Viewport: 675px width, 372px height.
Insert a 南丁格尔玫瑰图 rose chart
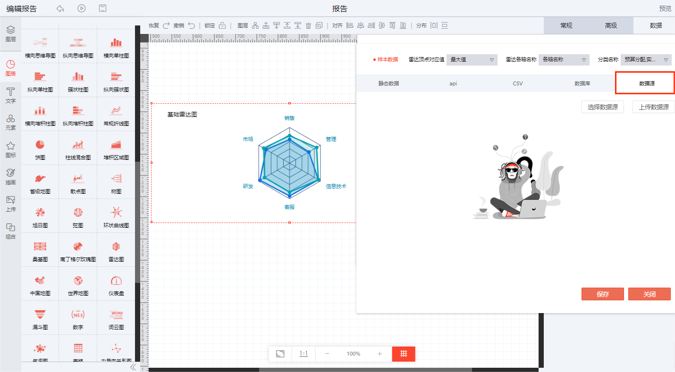tap(78, 250)
